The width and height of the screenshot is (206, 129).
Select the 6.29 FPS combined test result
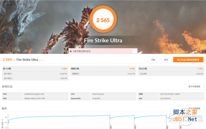click(200, 74)
